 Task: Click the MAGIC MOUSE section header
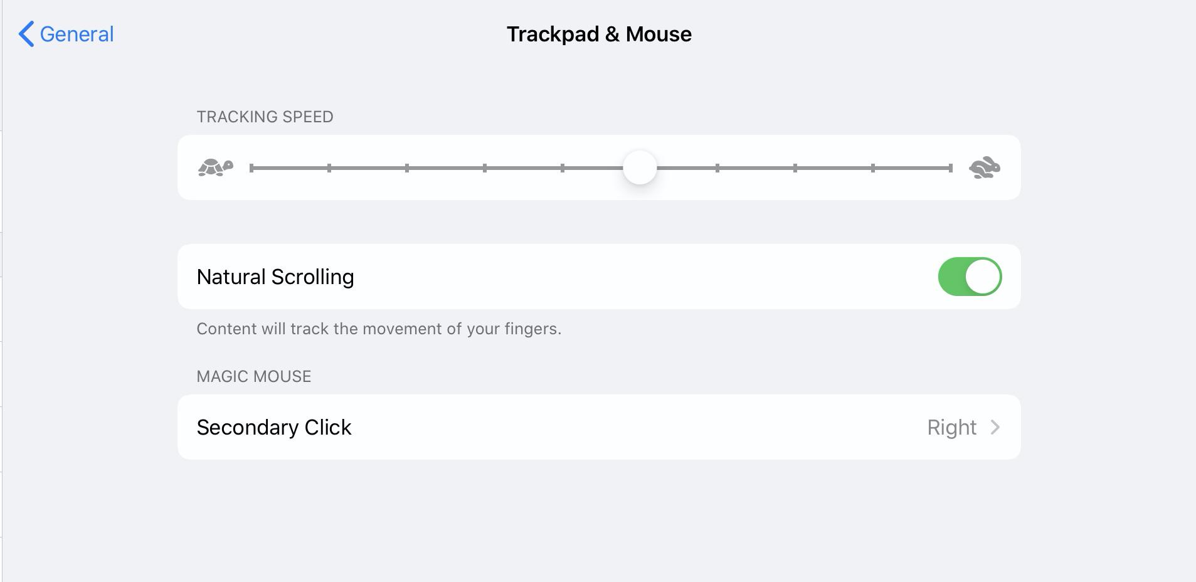click(253, 376)
